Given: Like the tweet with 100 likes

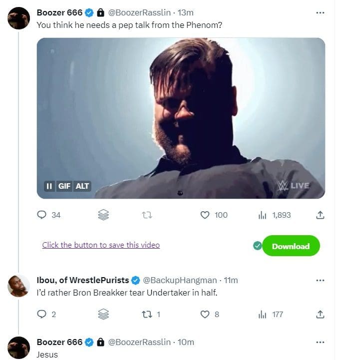Looking at the screenshot, I should click(205, 215).
